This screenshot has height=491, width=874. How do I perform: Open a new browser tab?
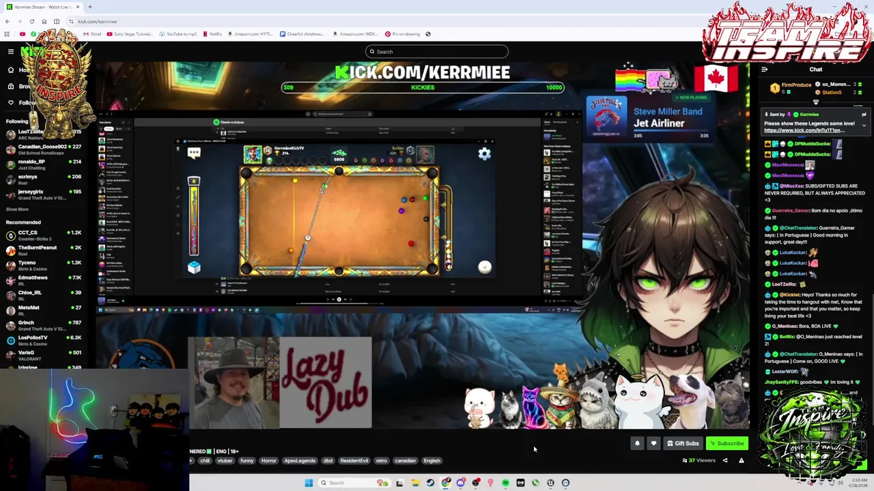click(89, 7)
